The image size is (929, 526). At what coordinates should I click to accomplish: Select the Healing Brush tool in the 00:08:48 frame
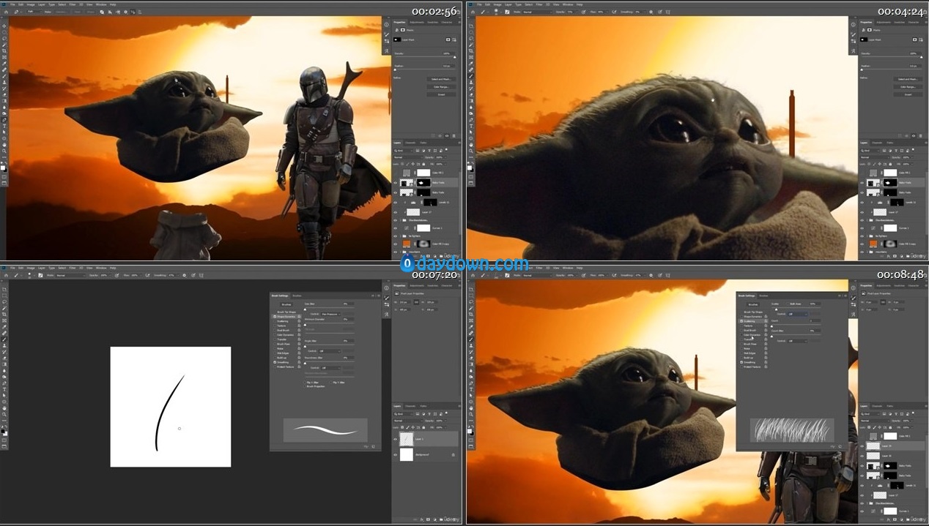(x=470, y=333)
